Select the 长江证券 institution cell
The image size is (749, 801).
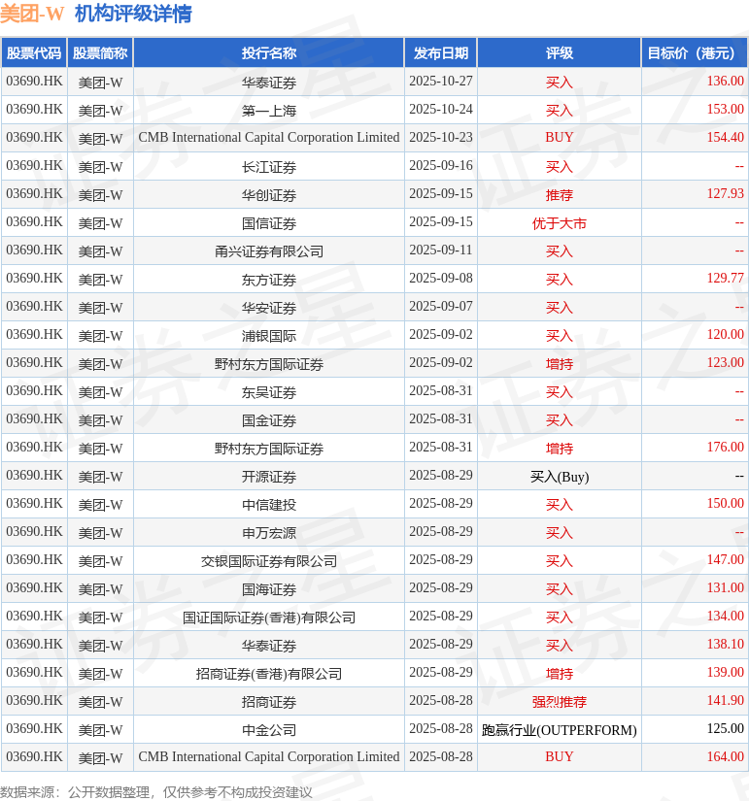coord(269,166)
